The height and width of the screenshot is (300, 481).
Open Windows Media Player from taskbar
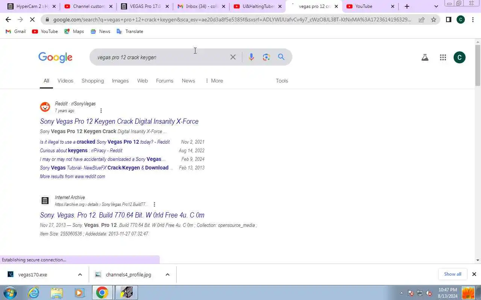(x=79, y=292)
